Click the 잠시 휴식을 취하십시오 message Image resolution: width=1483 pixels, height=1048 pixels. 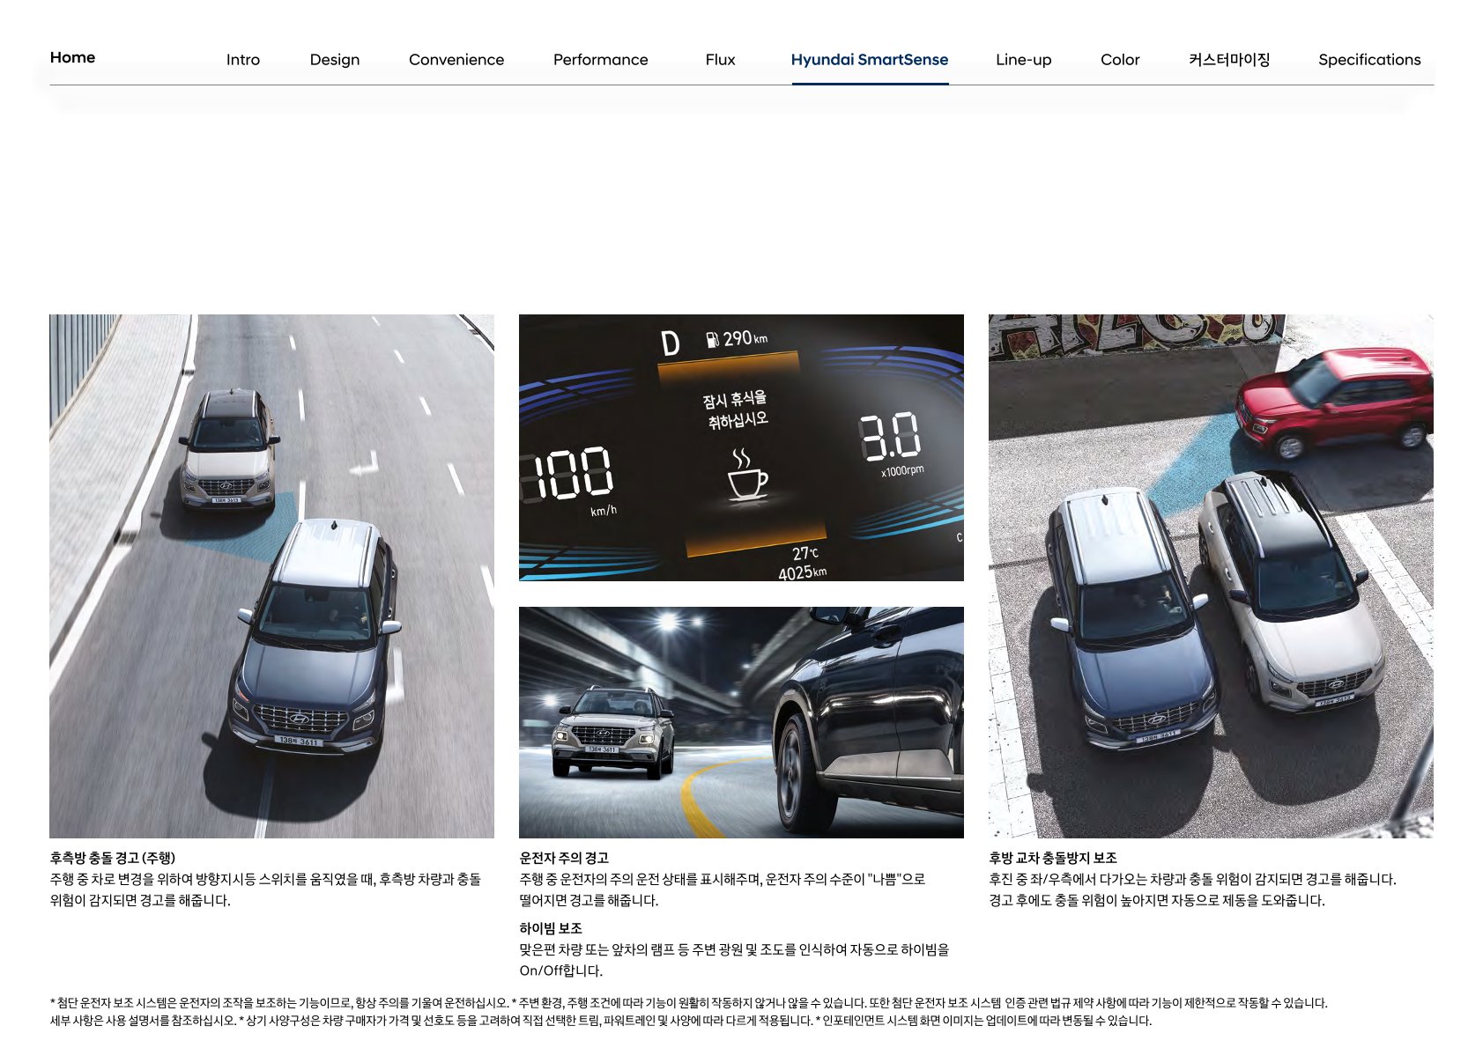(x=736, y=410)
